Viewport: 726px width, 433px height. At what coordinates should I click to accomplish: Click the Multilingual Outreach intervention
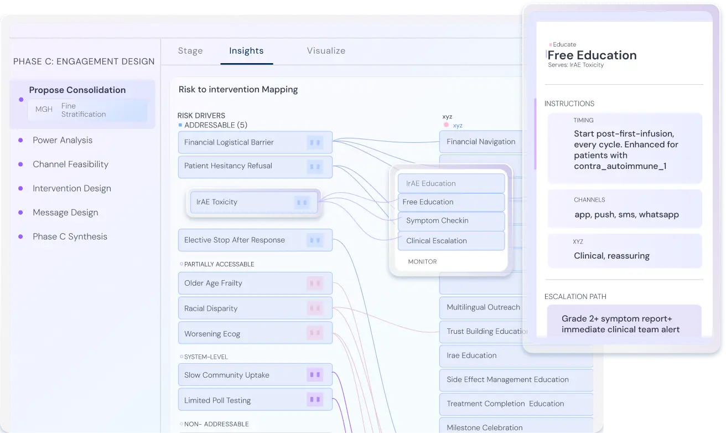(481, 307)
